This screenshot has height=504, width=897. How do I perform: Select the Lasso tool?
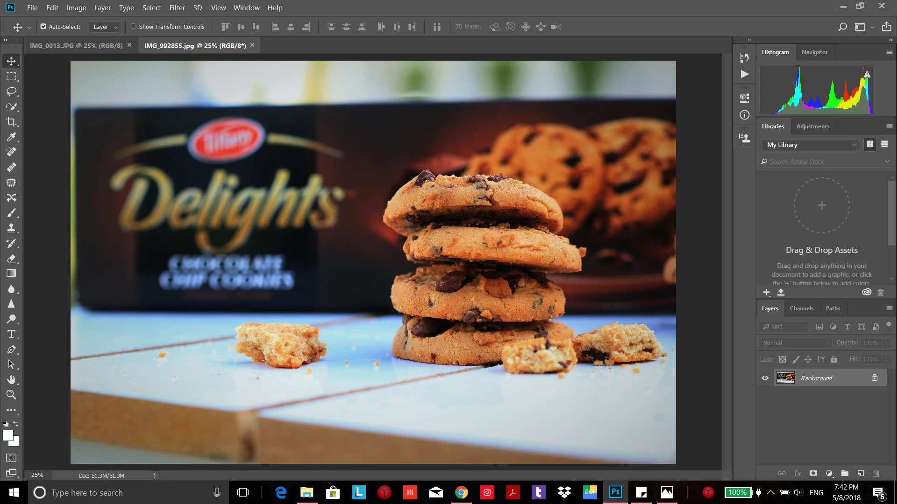[x=11, y=91]
